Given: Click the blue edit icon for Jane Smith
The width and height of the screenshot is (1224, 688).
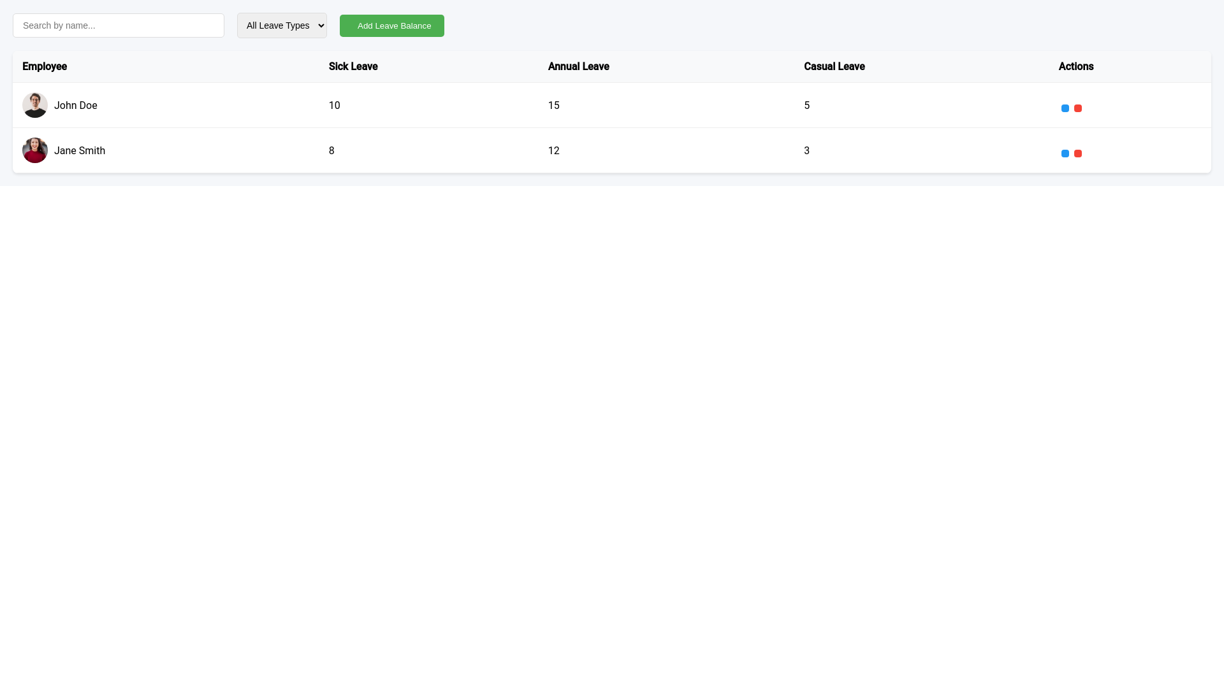Looking at the screenshot, I should point(1065,154).
